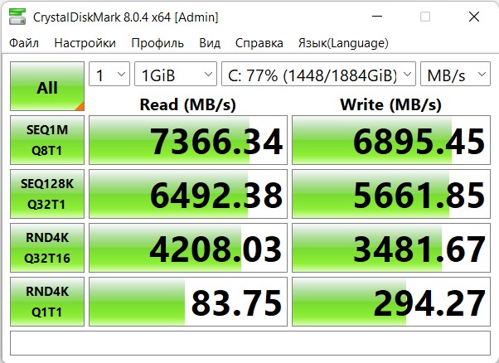Click the empty comment field at the bottom
The height and width of the screenshot is (363, 499).
(250, 343)
